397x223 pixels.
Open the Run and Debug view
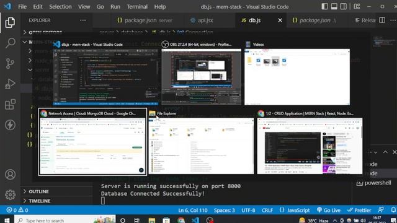pyautogui.click(x=10, y=84)
